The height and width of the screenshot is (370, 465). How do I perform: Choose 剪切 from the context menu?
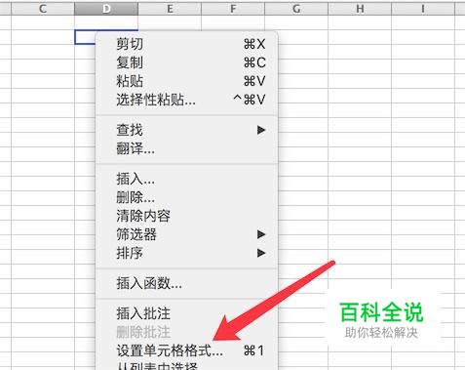(187, 44)
